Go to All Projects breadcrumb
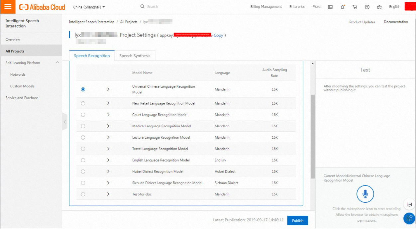 [129, 22]
